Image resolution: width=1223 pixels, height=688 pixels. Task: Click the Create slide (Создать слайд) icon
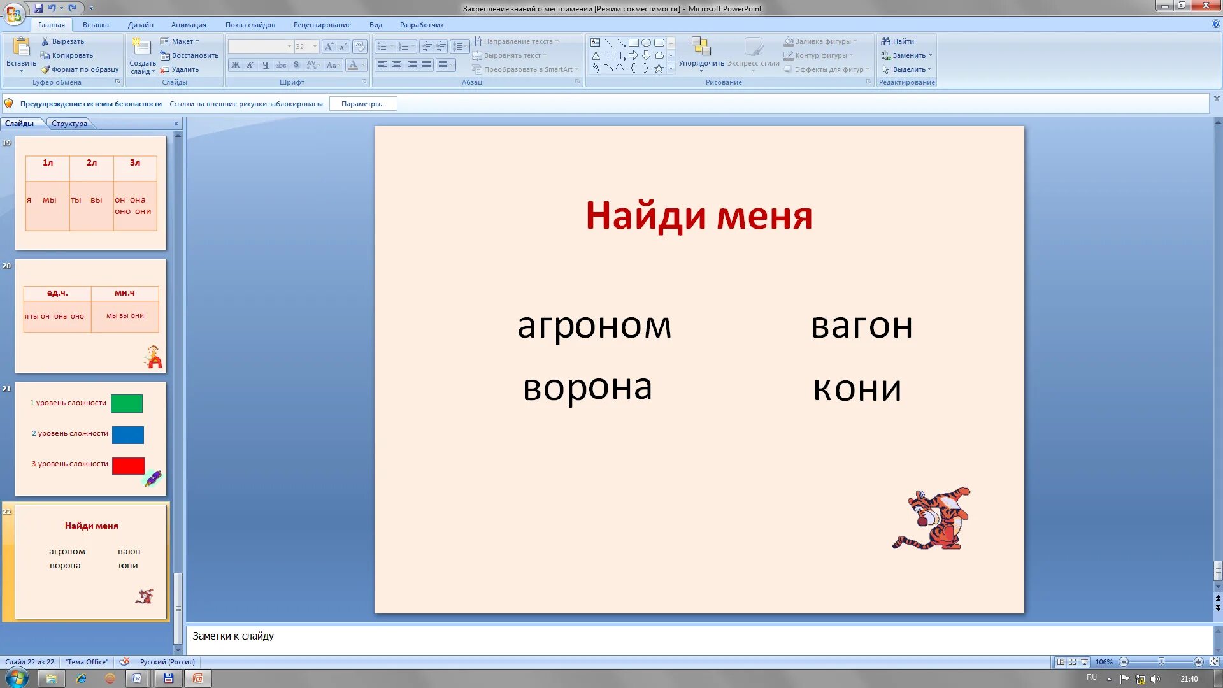pos(141,47)
